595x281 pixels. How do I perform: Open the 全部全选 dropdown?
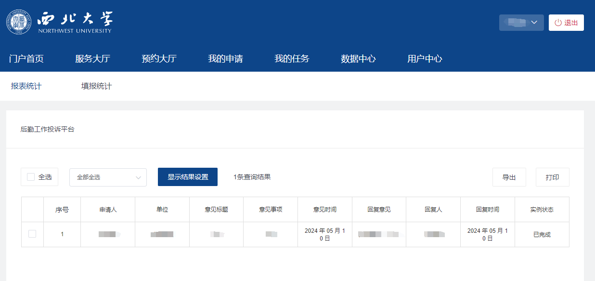(103, 177)
